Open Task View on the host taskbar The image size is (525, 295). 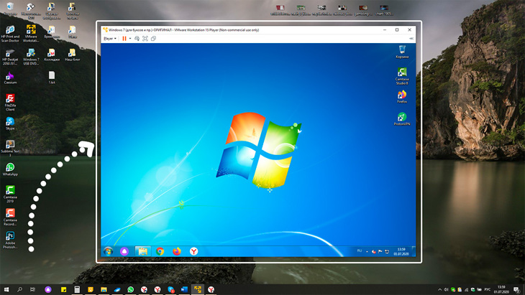click(x=32, y=289)
